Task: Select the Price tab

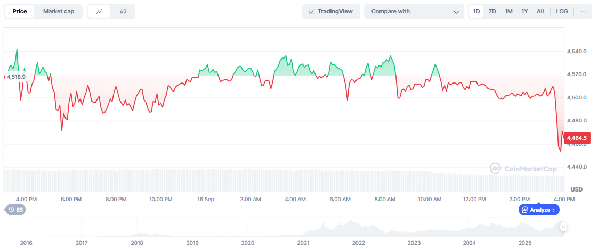Action: coord(20,11)
